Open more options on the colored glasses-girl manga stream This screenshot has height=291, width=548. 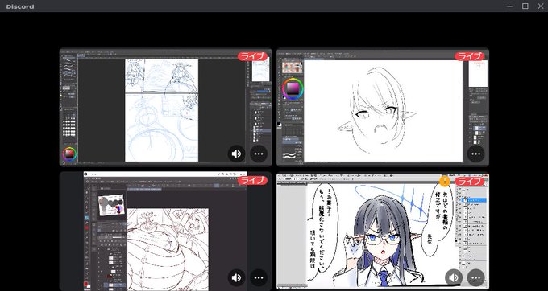(x=475, y=278)
